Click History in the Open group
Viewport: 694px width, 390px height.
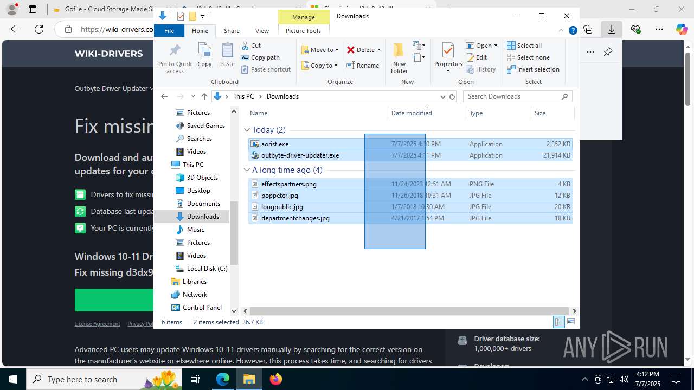click(481, 69)
